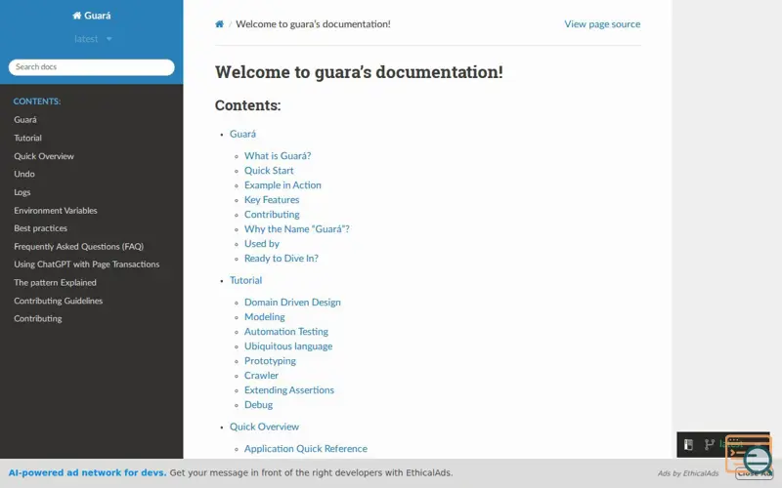Click the Guará link in the main contents

[242, 134]
